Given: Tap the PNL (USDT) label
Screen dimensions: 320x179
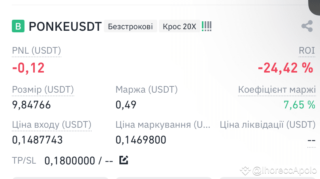Looking at the screenshot, I should tap(36, 50).
